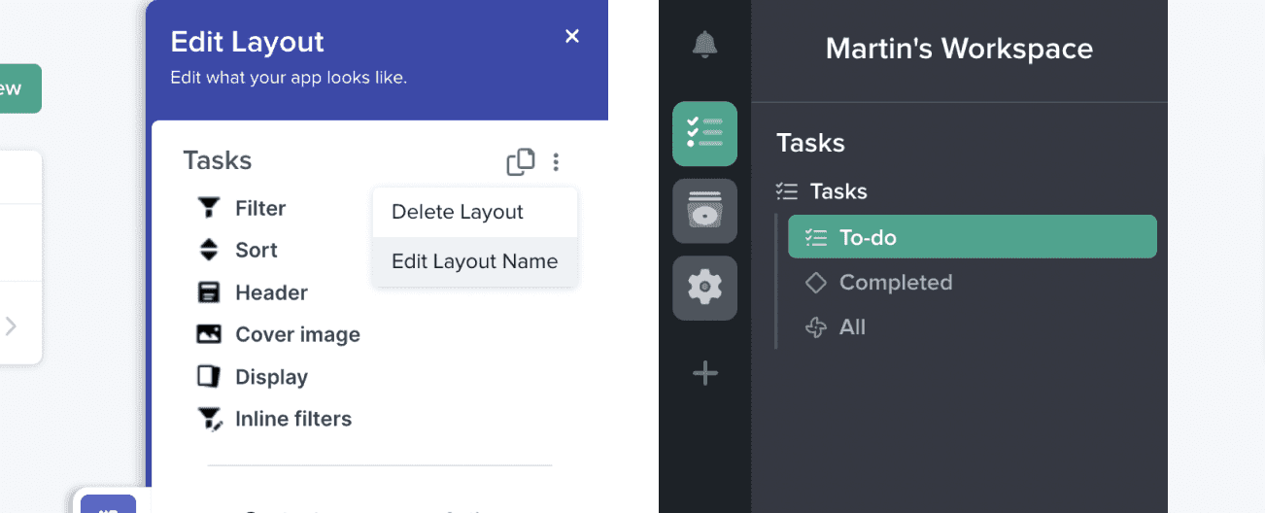The image size is (1265, 513).
Task: Add a new app with plus icon
Action: 704,373
